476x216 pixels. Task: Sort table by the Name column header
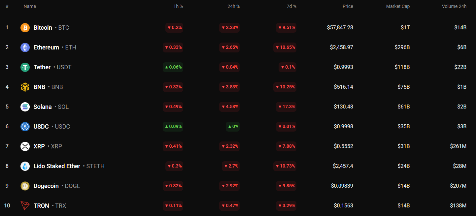(30, 6)
